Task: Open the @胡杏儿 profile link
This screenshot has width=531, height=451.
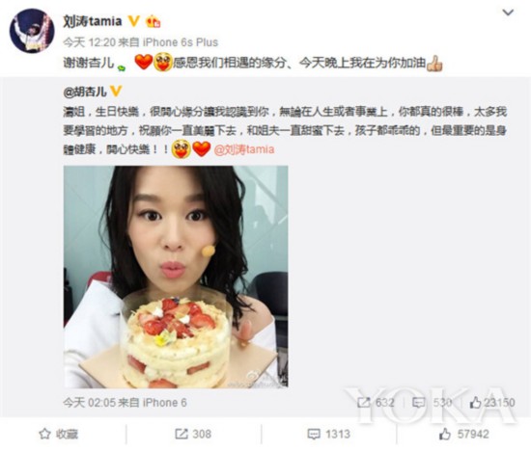Action: pos(85,92)
